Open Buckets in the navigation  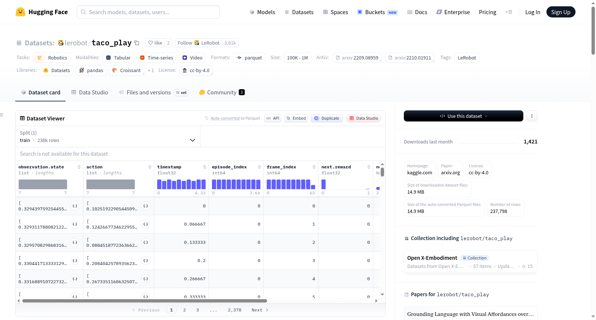click(377, 12)
